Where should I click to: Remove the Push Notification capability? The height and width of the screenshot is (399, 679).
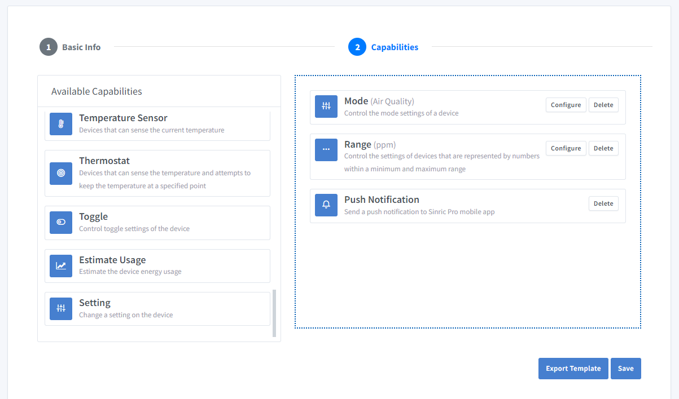click(x=603, y=203)
